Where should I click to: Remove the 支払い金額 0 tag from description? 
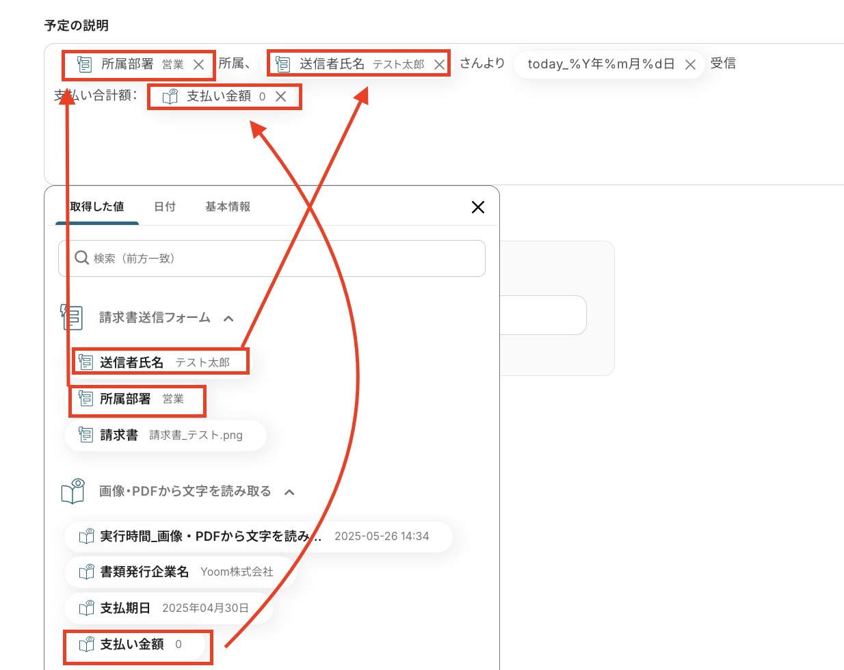[280, 96]
